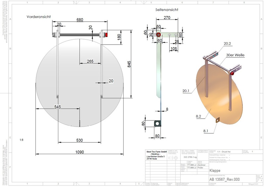Click the Vorderansicht view title
This screenshot has height=188, width=265.
[39, 17]
